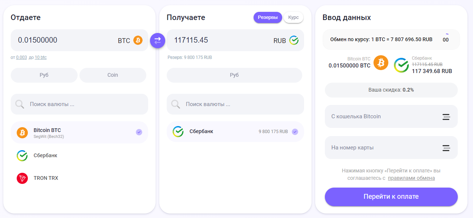Screen dimensions: 473x218
Task: Toggle the checkmark on the Bitcoin BTC row
Action: point(139,132)
